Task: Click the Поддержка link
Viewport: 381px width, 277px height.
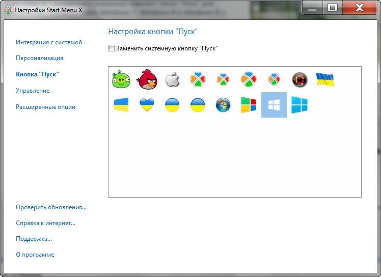Action: [x=34, y=239]
